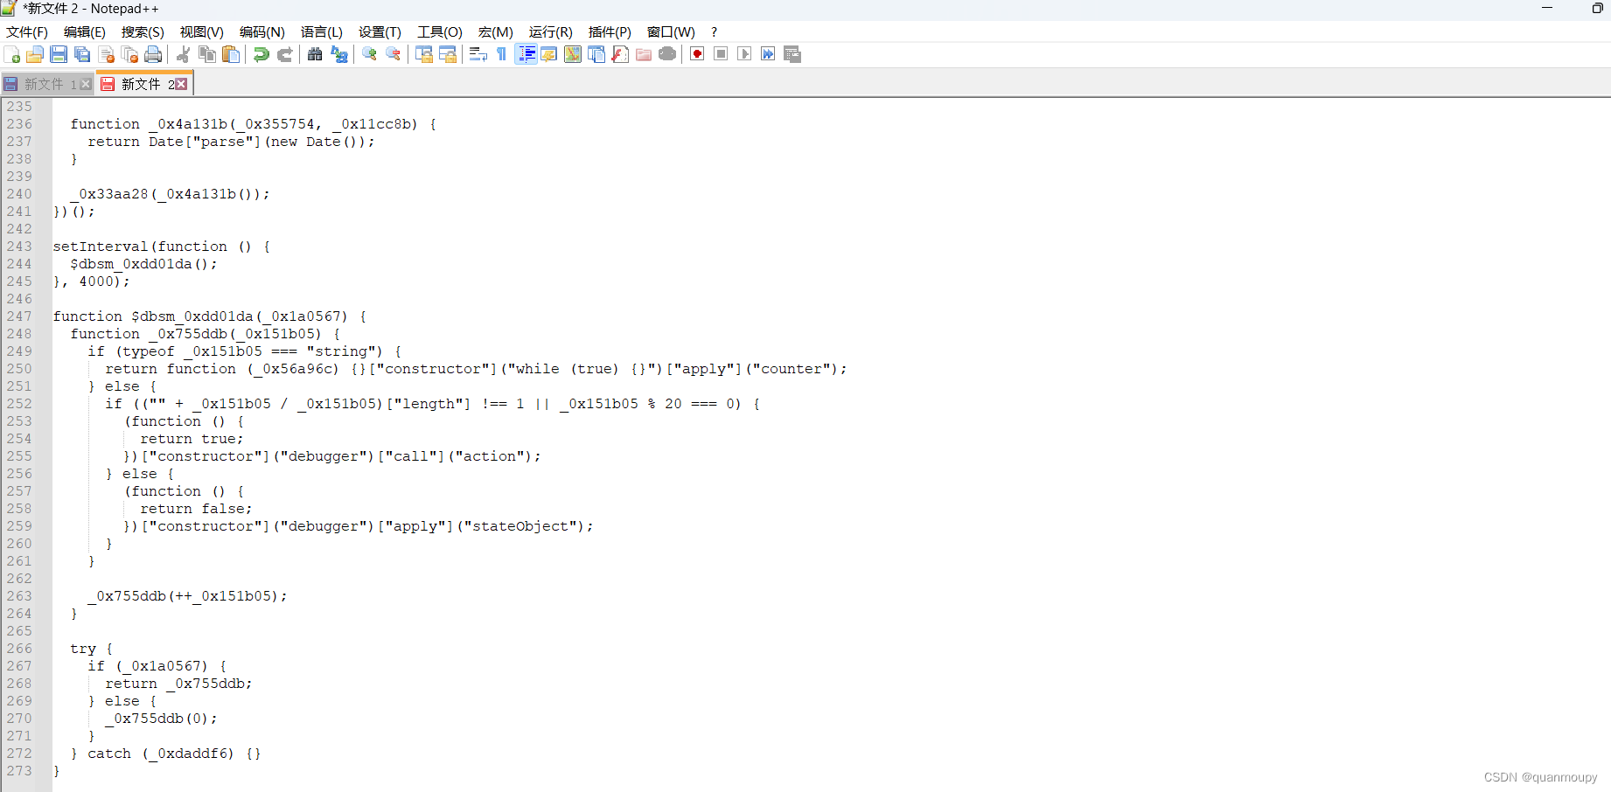The image size is (1611, 792).
Task: Toggle show all characters pilcrow icon
Action: 502,54
